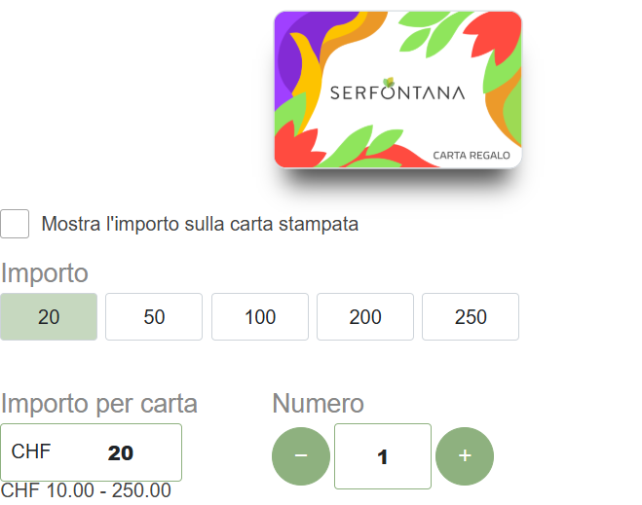
Task: Increase the card quantity with plus button
Action: [465, 455]
